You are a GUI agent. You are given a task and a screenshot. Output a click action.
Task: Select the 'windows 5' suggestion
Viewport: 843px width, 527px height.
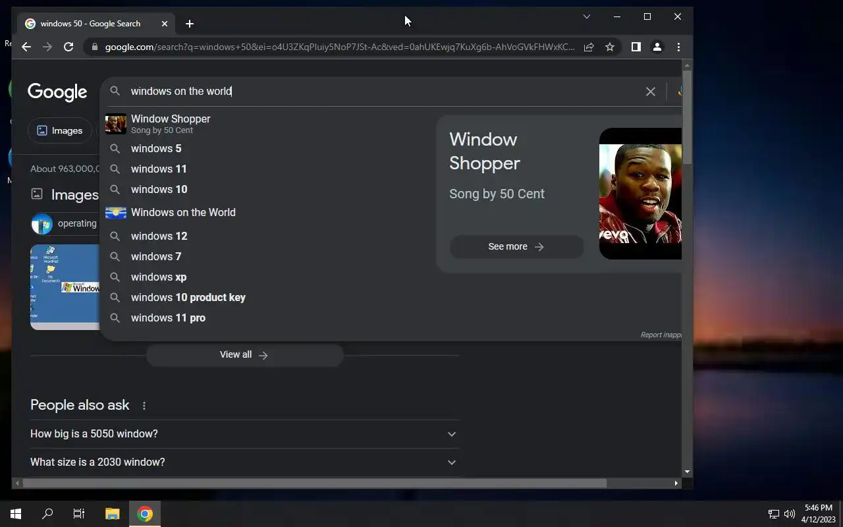pyautogui.click(x=267, y=148)
